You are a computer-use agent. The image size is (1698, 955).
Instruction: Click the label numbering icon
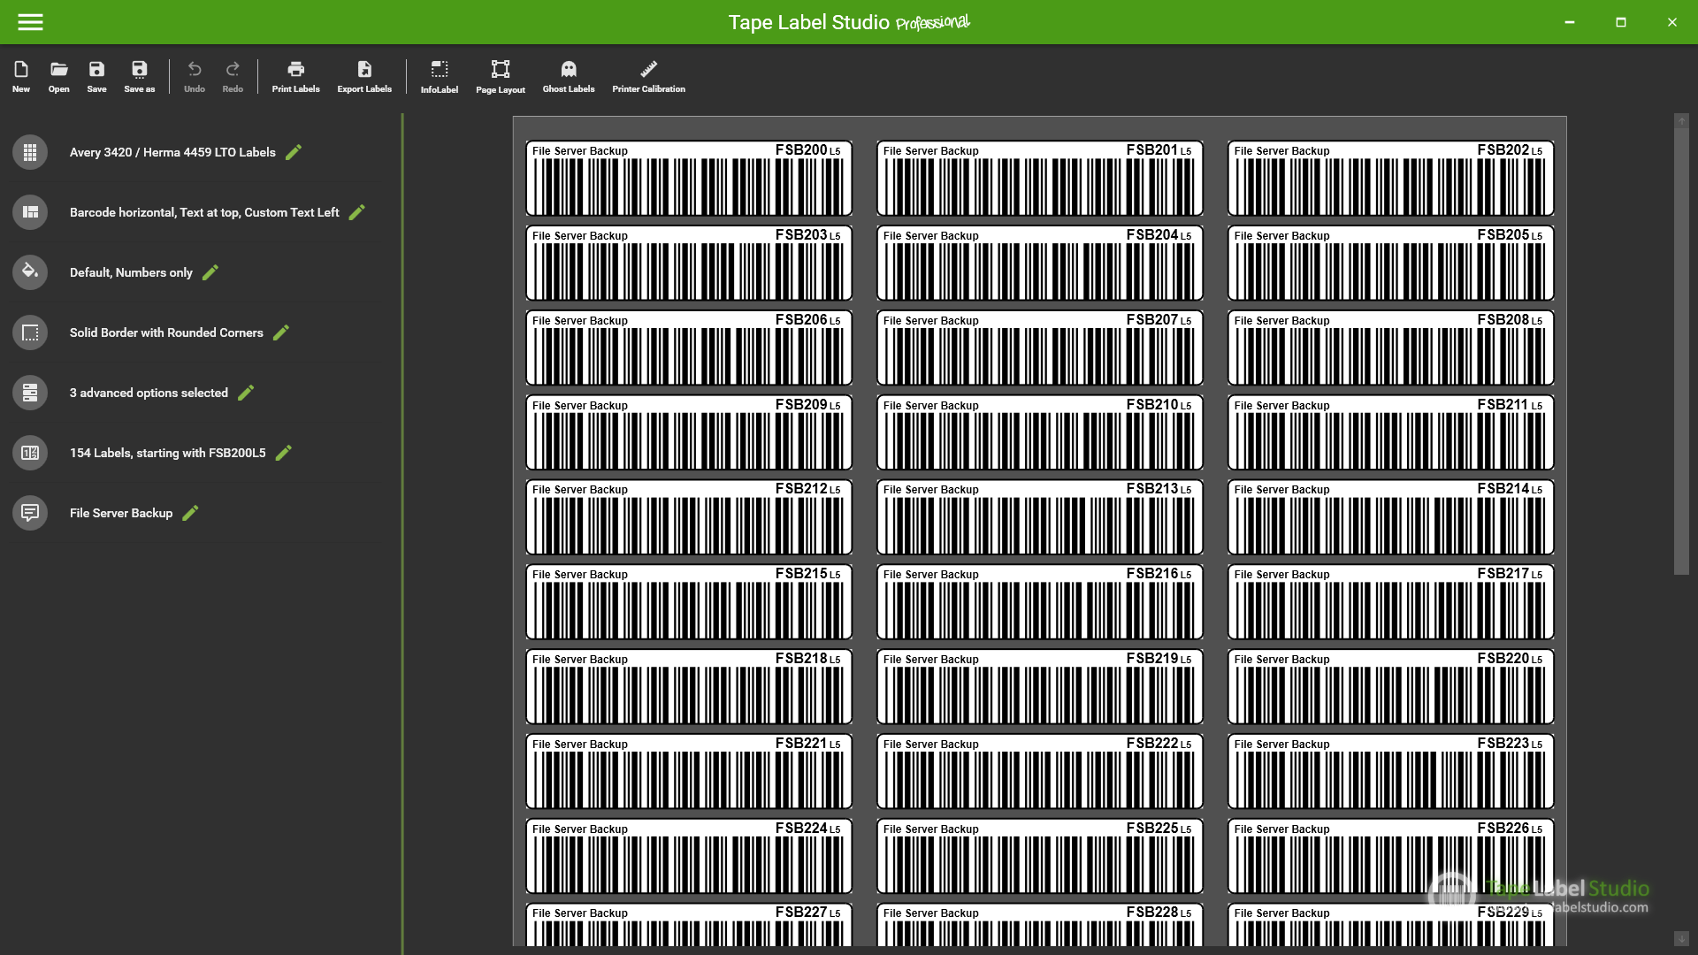tap(30, 453)
